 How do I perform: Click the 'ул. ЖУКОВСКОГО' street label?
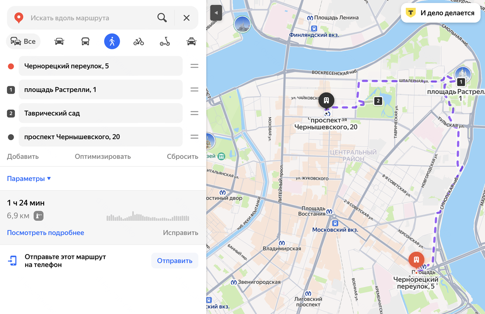[x=312, y=178]
